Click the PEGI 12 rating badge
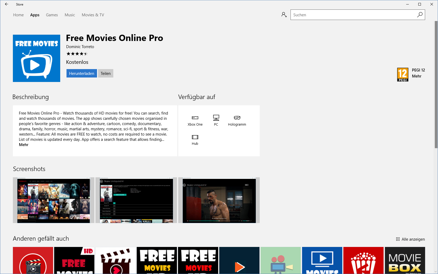 (x=403, y=75)
